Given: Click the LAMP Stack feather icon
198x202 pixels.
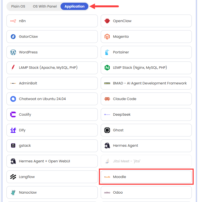Looking at the screenshot, I should [13, 68].
